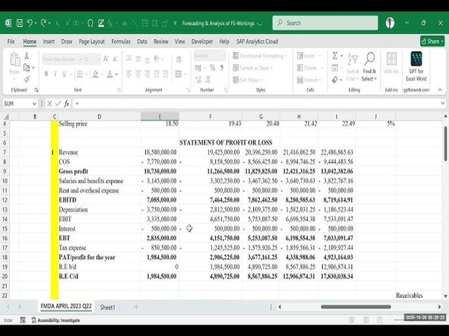449x336 pixels.
Task: Add a new sheet with plus
Action: coord(136,307)
